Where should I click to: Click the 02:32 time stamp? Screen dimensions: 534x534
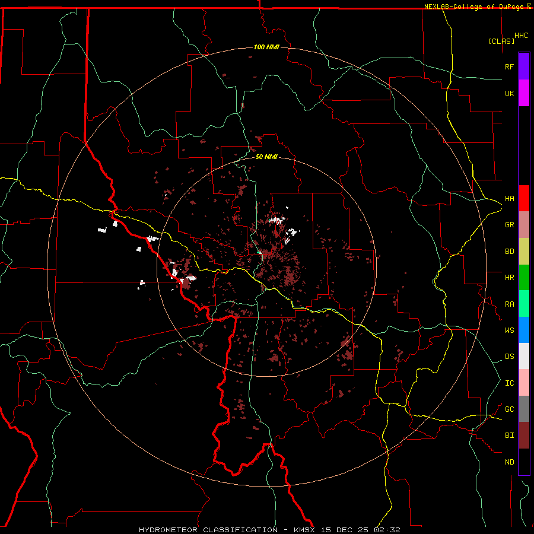pyautogui.click(x=387, y=530)
